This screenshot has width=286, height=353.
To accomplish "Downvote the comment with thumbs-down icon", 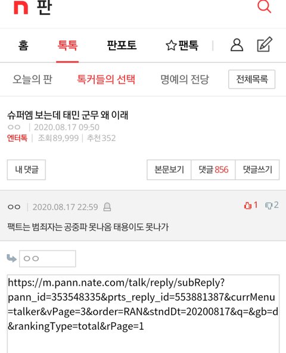I will tap(269, 205).
